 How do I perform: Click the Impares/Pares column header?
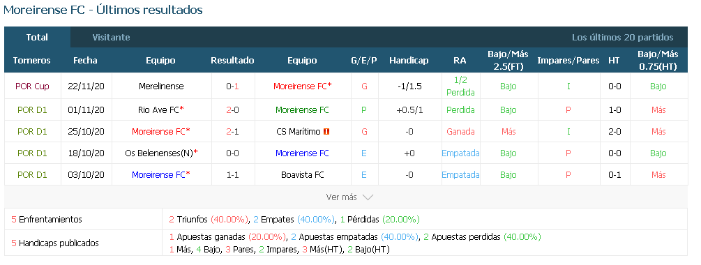568,61
